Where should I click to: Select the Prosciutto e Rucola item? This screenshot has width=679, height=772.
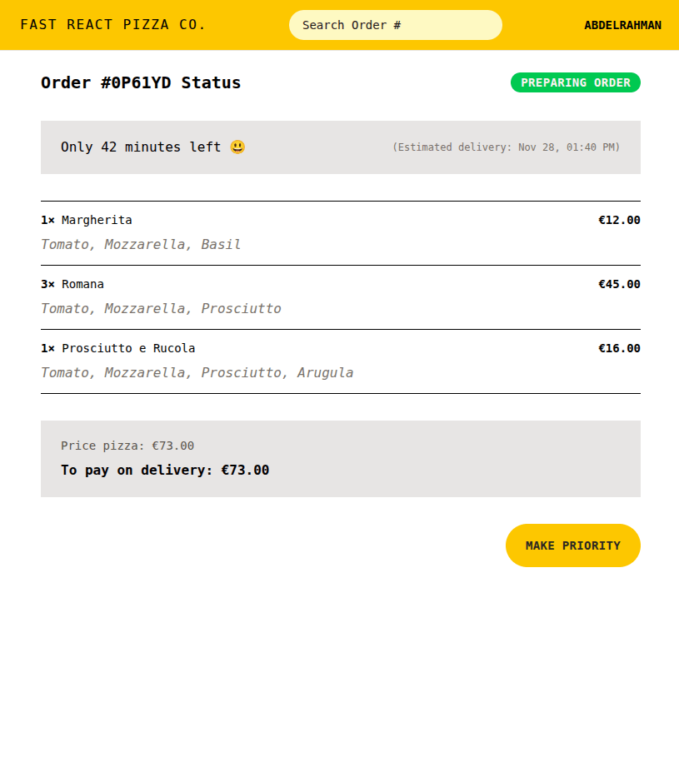[128, 348]
